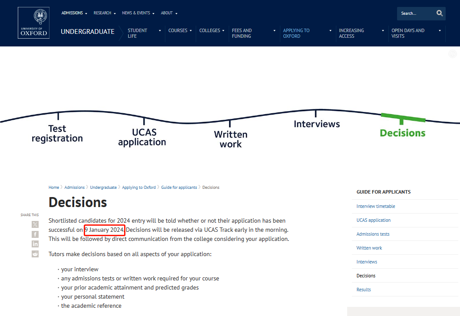Click Guide for applicants breadcrumb link
This screenshot has width=460, height=316.
click(179, 187)
